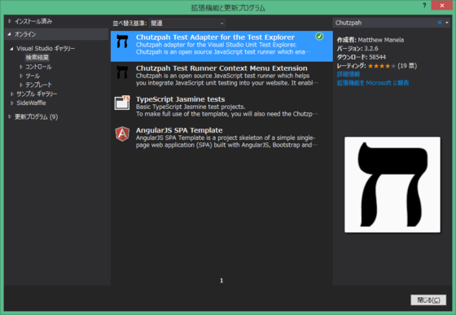Select Chutzpah Test Adapter for the Test Explorer
This screenshot has width=456, height=315.
[x=221, y=46]
